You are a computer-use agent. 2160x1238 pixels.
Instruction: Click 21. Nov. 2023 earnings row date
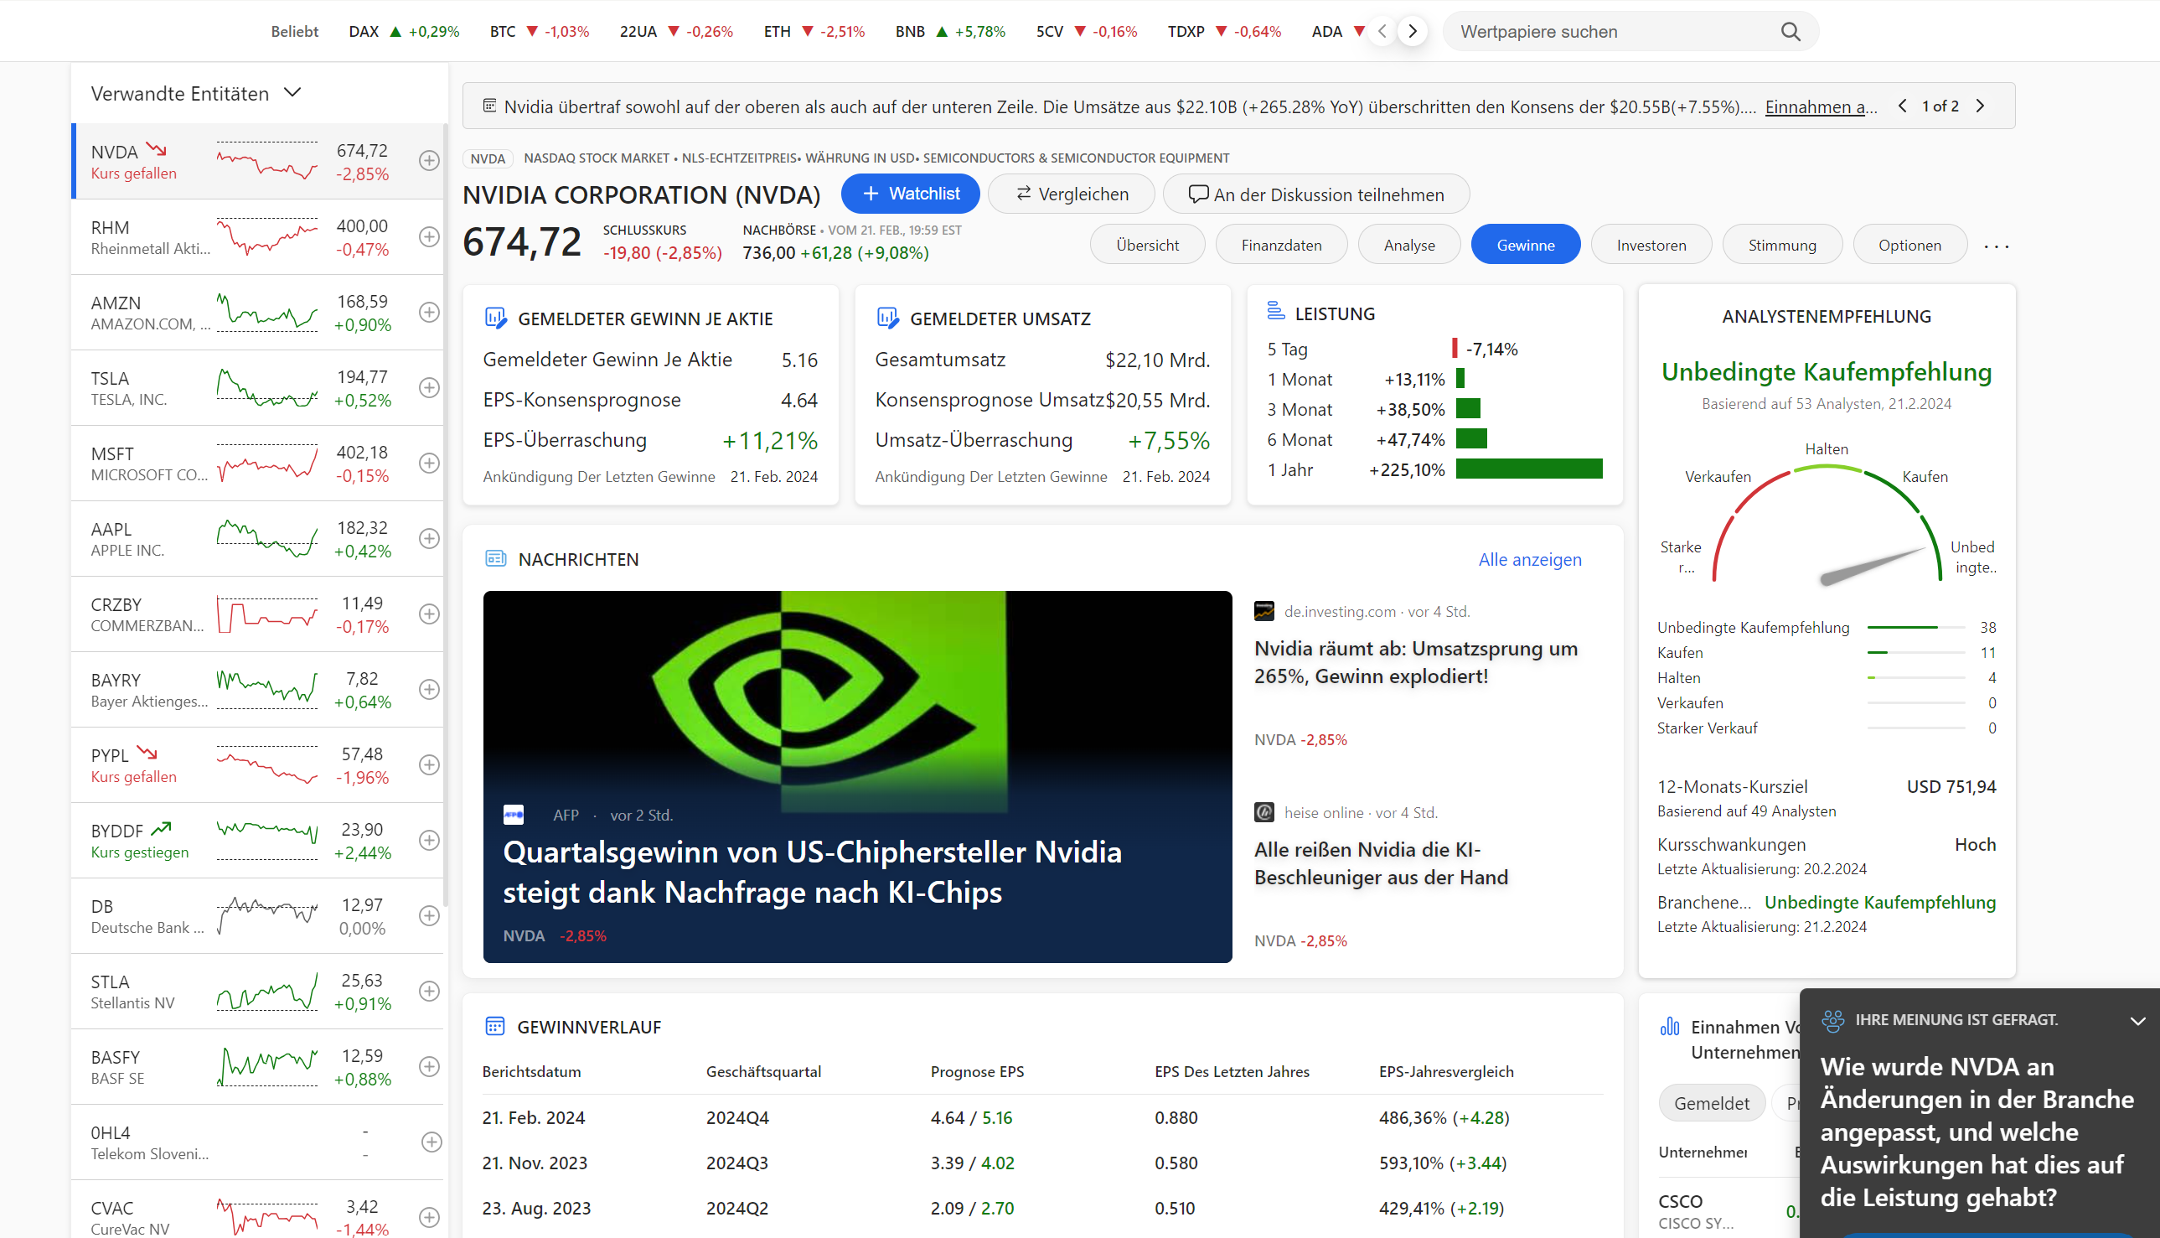535,1163
